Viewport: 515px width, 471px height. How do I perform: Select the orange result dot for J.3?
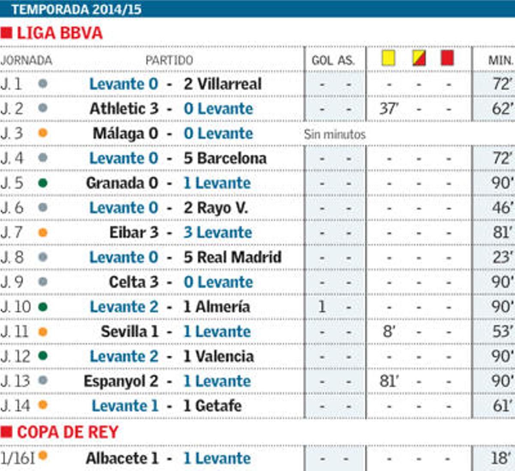click(42, 133)
